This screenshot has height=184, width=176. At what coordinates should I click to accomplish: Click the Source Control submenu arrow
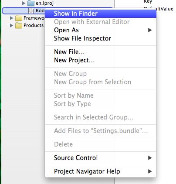pos(150,158)
